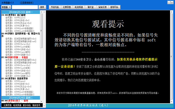Open the 2014年世界杯投注站点（进入）banner link
The height and width of the screenshot is (109, 175).
(x=88, y=105)
